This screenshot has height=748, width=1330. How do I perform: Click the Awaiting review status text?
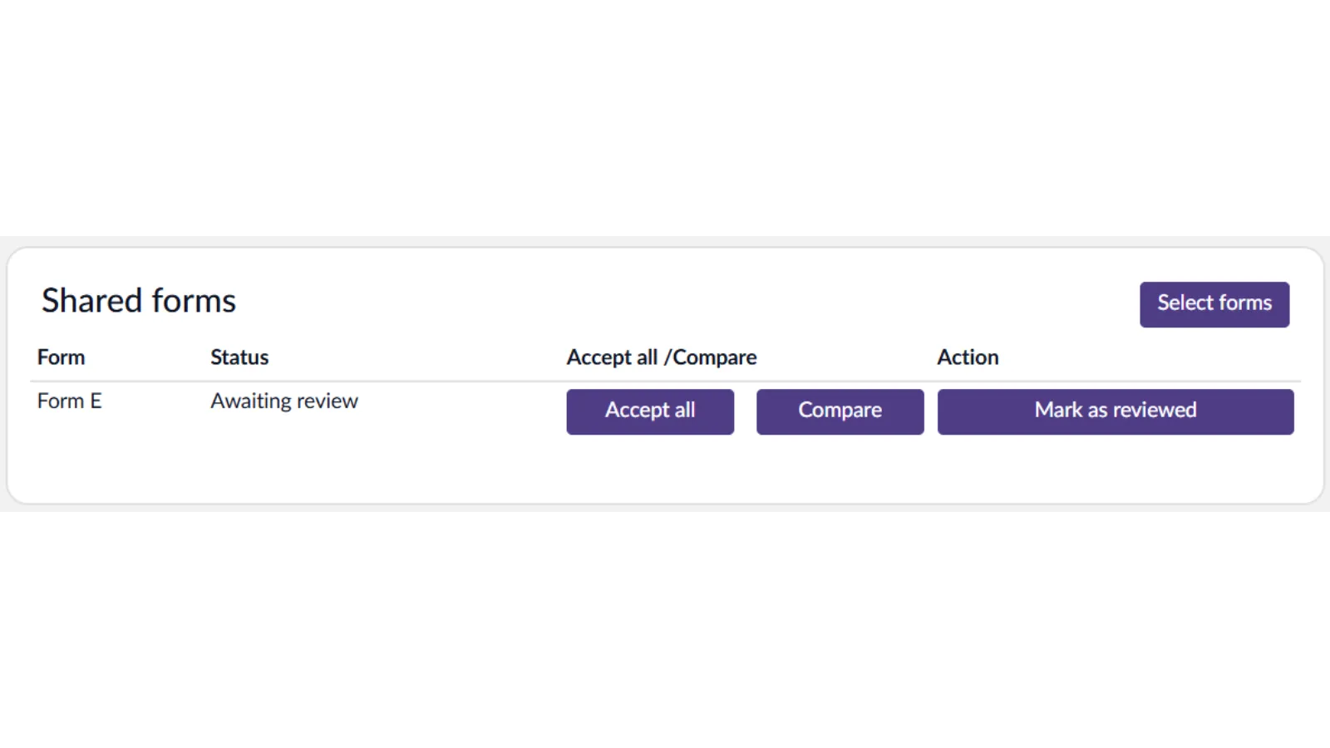[x=283, y=401]
